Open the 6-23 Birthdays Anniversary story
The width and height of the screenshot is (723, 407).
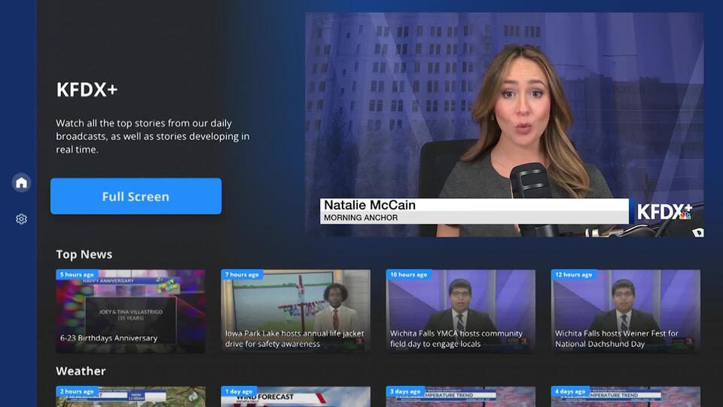click(130, 311)
